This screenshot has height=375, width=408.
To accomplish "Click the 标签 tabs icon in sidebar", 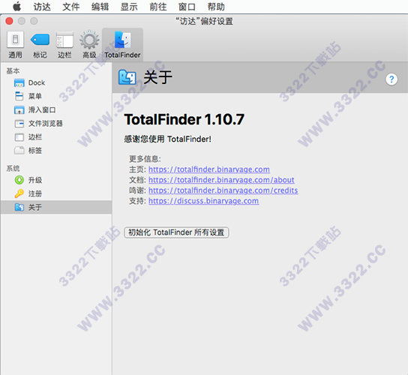I will click(19, 151).
